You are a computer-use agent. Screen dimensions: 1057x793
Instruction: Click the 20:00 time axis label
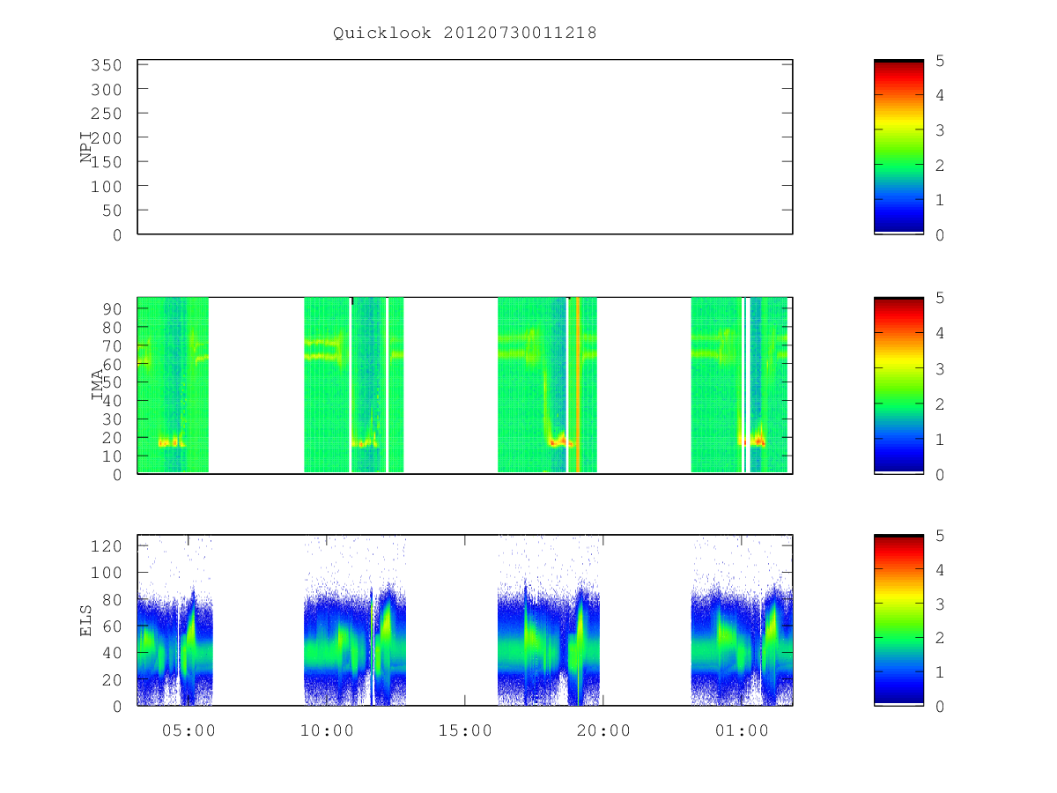click(603, 730)
